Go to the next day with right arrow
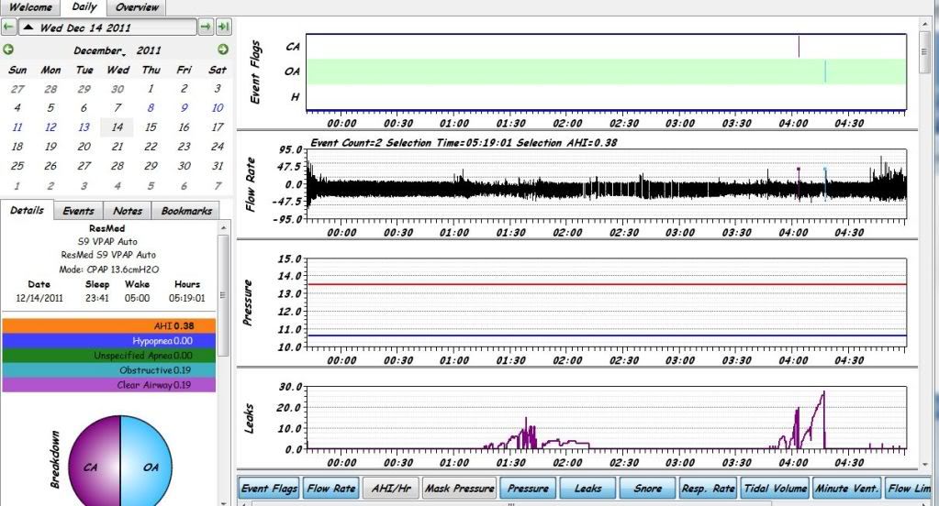The width and height of the screenshot is (939, 506). [x=206, y=27]
